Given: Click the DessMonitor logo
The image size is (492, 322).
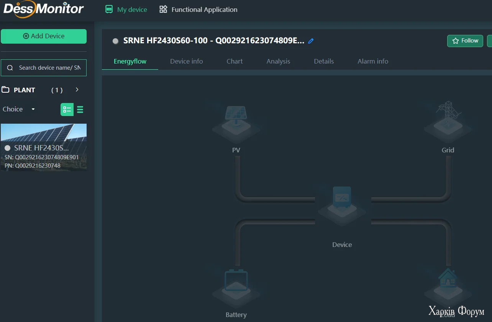Looking at the screenshot, I should [44, 8].
